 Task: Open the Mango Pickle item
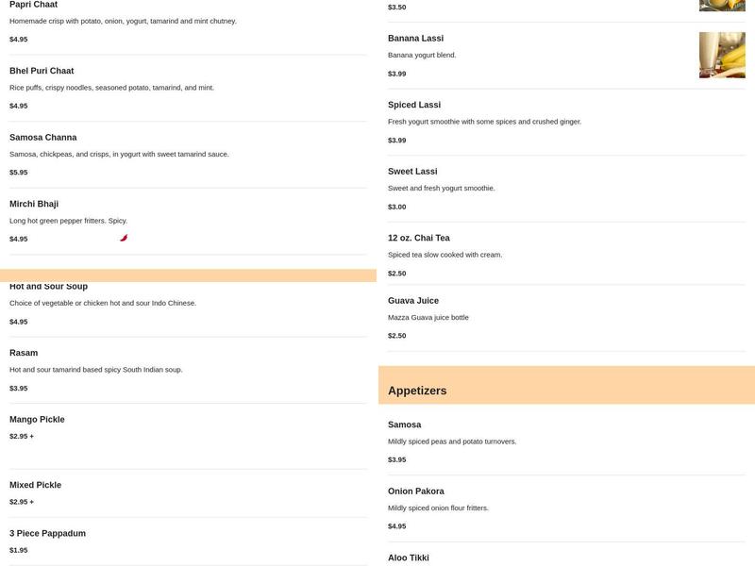coord(37,420)
